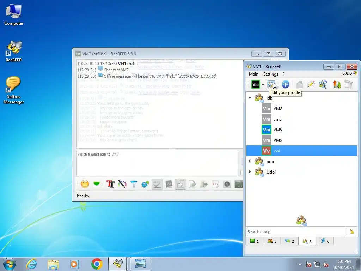Screen dimensions: 361x271
Task: Click the green down-arrow icon in chat toolbar
Action: pyautogui.click(x=97, y=184)
